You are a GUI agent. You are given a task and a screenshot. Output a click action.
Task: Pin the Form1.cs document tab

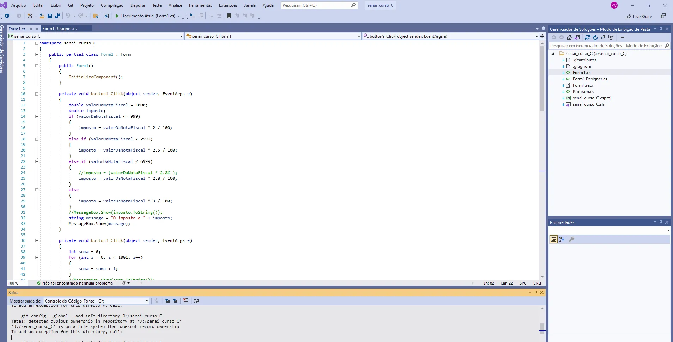[x=31, y=29]
